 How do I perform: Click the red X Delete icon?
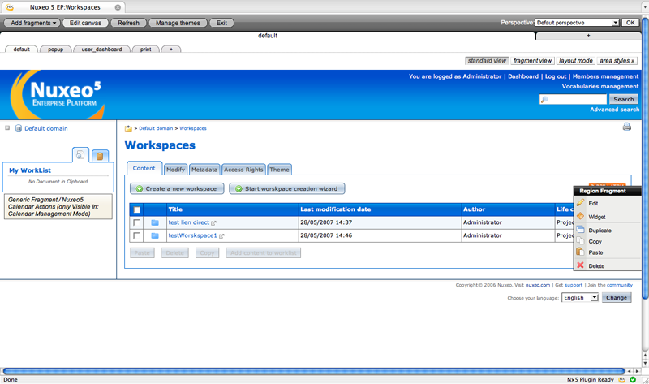point(580,265)
